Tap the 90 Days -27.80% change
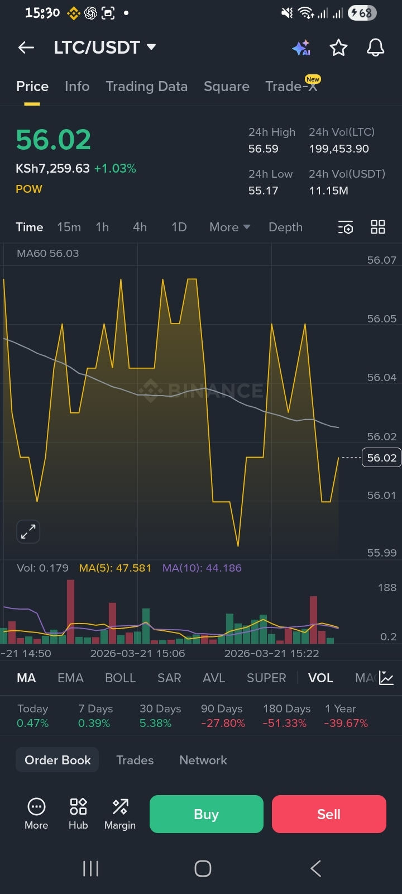The image size is (402, 894). 223,716
